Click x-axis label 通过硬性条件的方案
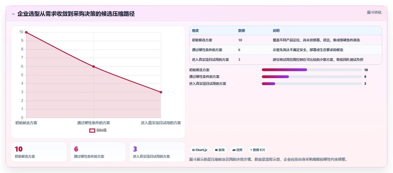This screenshot has height=173, width=393. click(94, 123)
